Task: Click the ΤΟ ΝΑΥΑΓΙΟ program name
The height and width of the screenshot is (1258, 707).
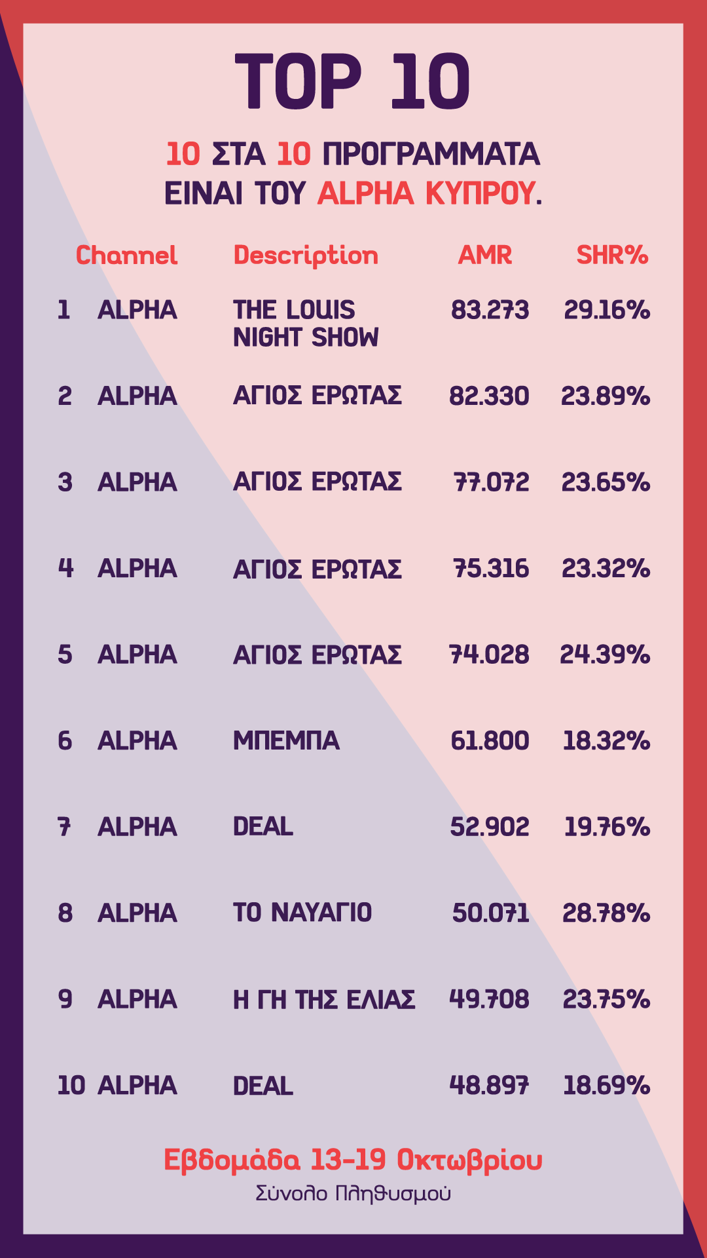Action: point(302,913)
